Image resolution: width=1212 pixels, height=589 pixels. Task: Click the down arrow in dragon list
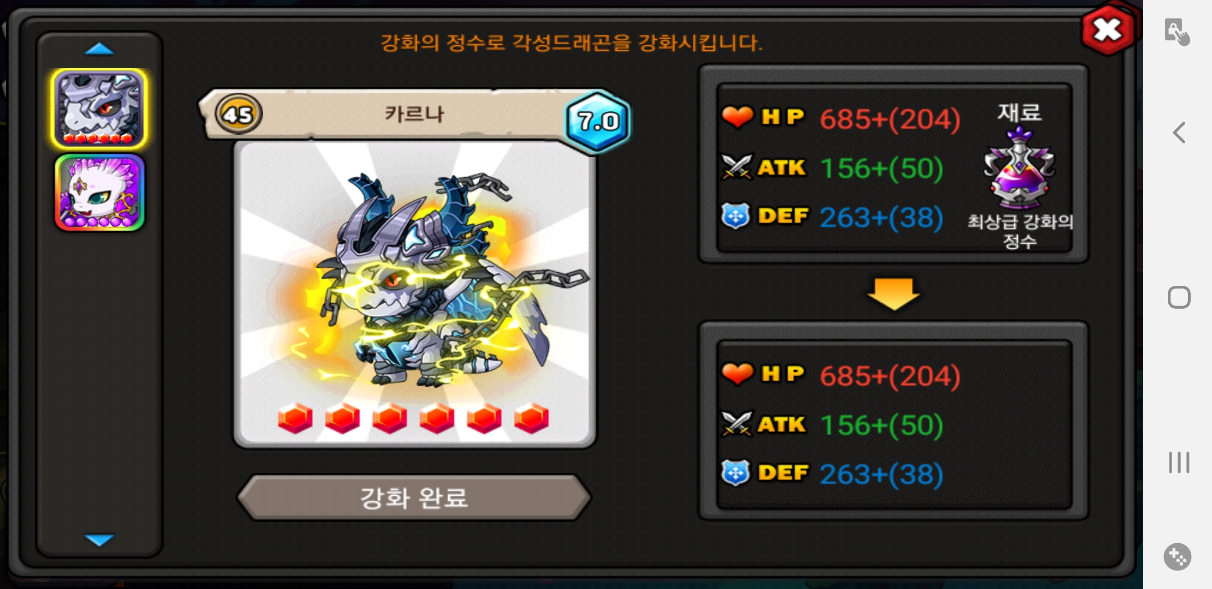coord(99,540)
